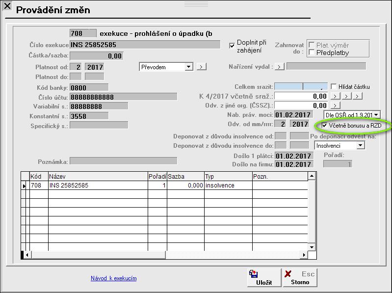Click the Specifický s. field
The width and height of the screenshot is (392, 293).
coord(99,125)
